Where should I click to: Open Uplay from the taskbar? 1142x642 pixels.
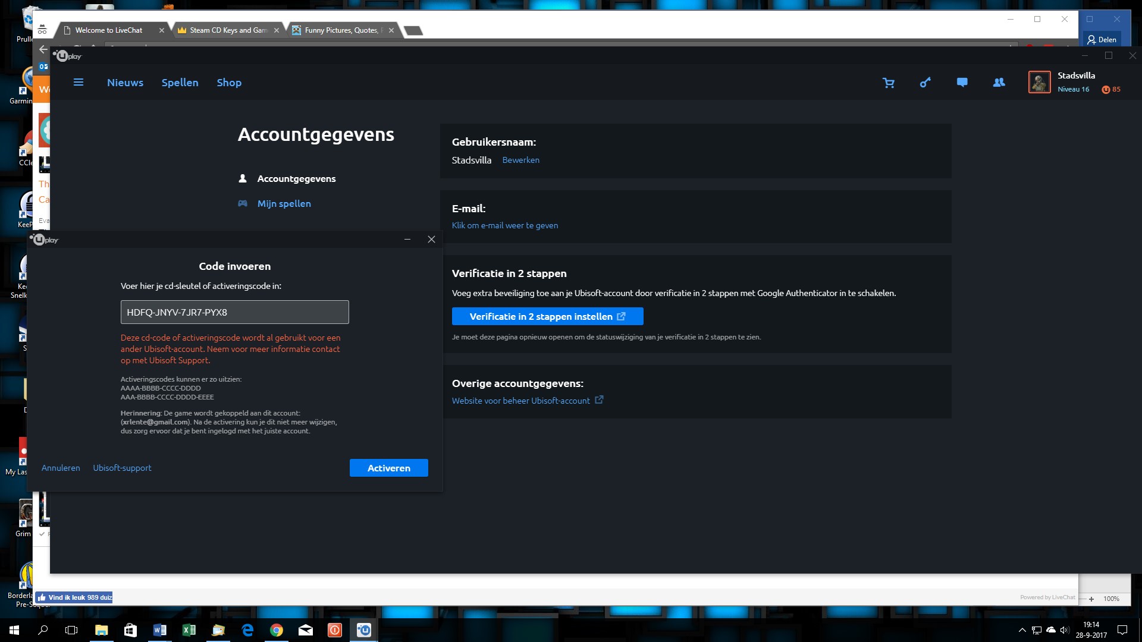coord(364,630)
